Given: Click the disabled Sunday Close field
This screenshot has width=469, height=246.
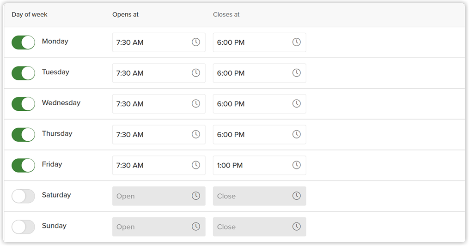Looking at the screenshot, I should click(x=260, y=227).
